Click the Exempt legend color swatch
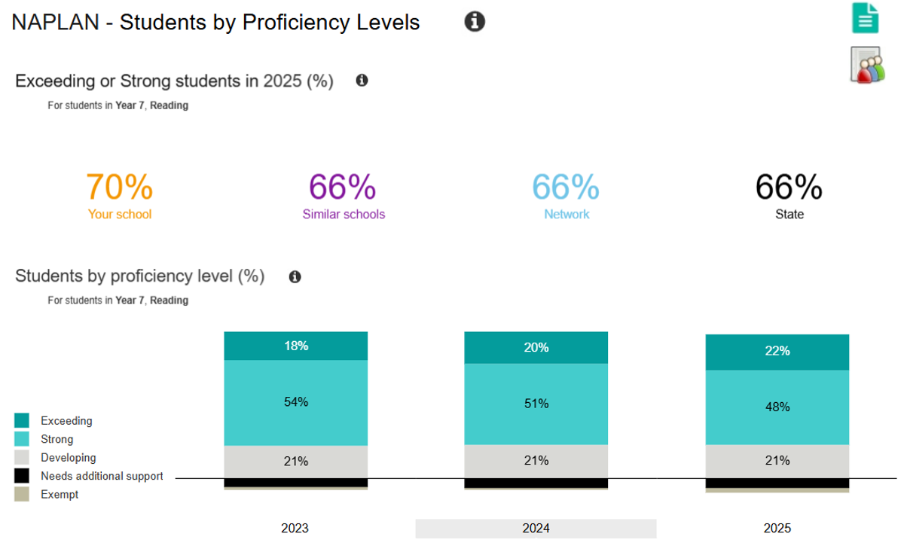904x555 pixels. 23,495
